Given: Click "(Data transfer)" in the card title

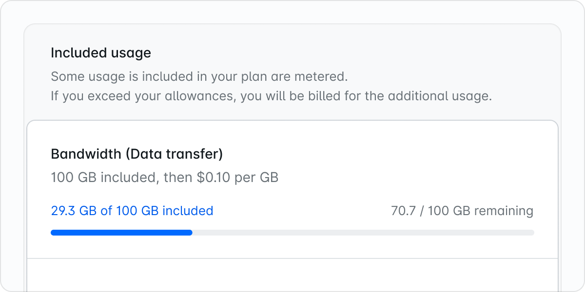Looking at the screenshot, I should [174, 154].
